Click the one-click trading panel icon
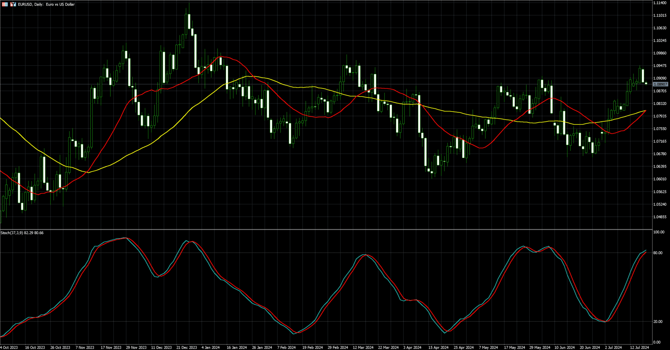 point(5,4)
